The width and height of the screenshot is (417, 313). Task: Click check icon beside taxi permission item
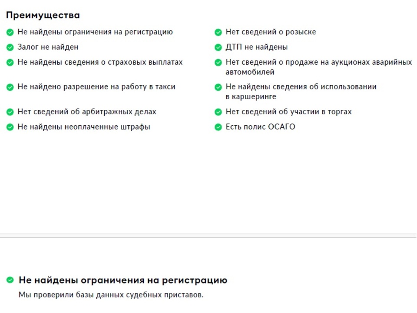pyautogui.click(x=10, y=87)
